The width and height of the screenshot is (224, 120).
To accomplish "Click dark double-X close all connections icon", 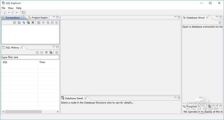I will (x=28, y=22).
